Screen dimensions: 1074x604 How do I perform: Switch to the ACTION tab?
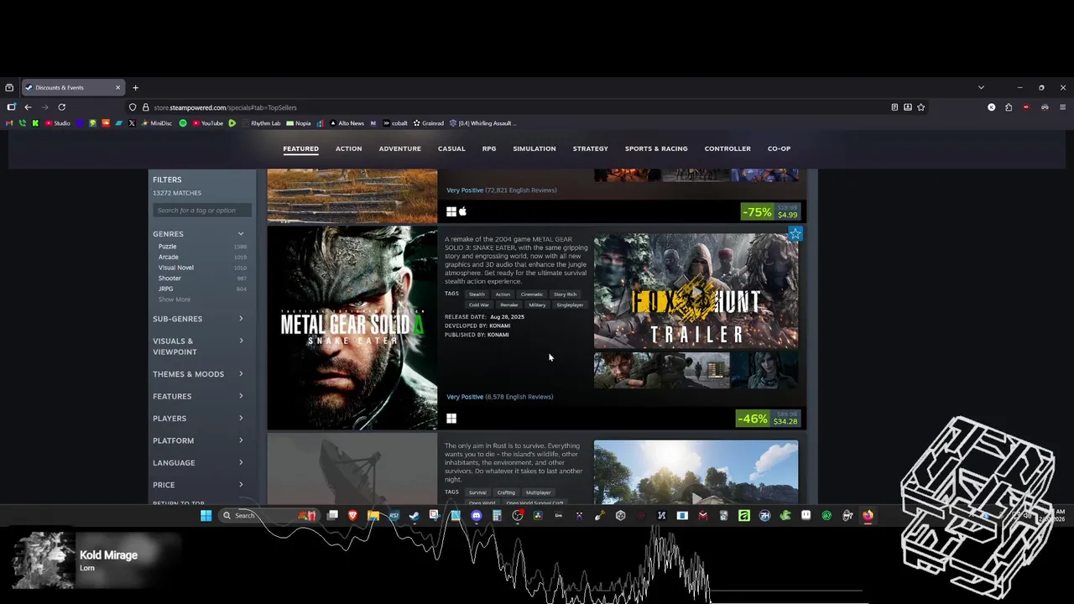(x=348, y=148)
